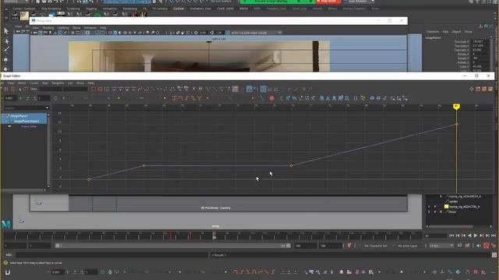
Task: Select the arrow select tool in left toolbox
Action: (6, 31)
